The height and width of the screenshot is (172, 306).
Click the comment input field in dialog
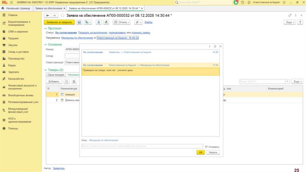[x=142, y=146]
